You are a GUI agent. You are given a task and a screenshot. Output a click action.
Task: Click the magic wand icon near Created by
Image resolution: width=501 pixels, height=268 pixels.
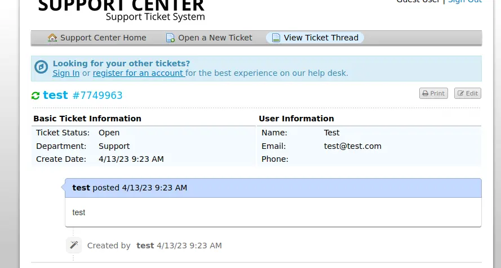coord(74,245)
